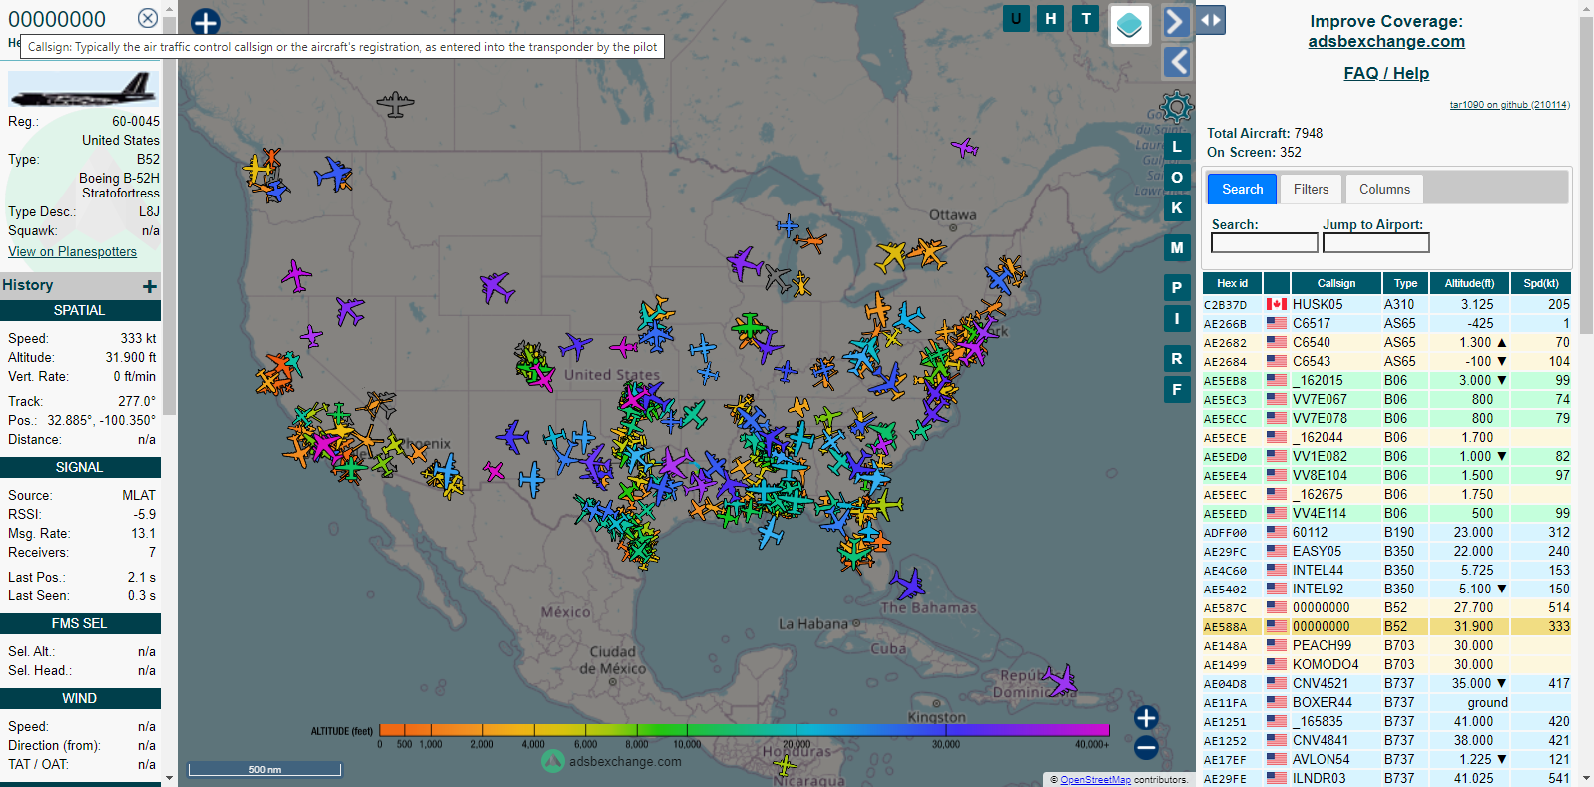1594x787 pixels.
Task: Click the US flag in C6517 row
Action: pos(1276,323)
